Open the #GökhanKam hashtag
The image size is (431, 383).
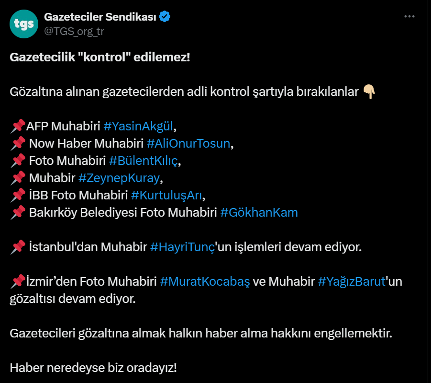(x=259, y=213)
